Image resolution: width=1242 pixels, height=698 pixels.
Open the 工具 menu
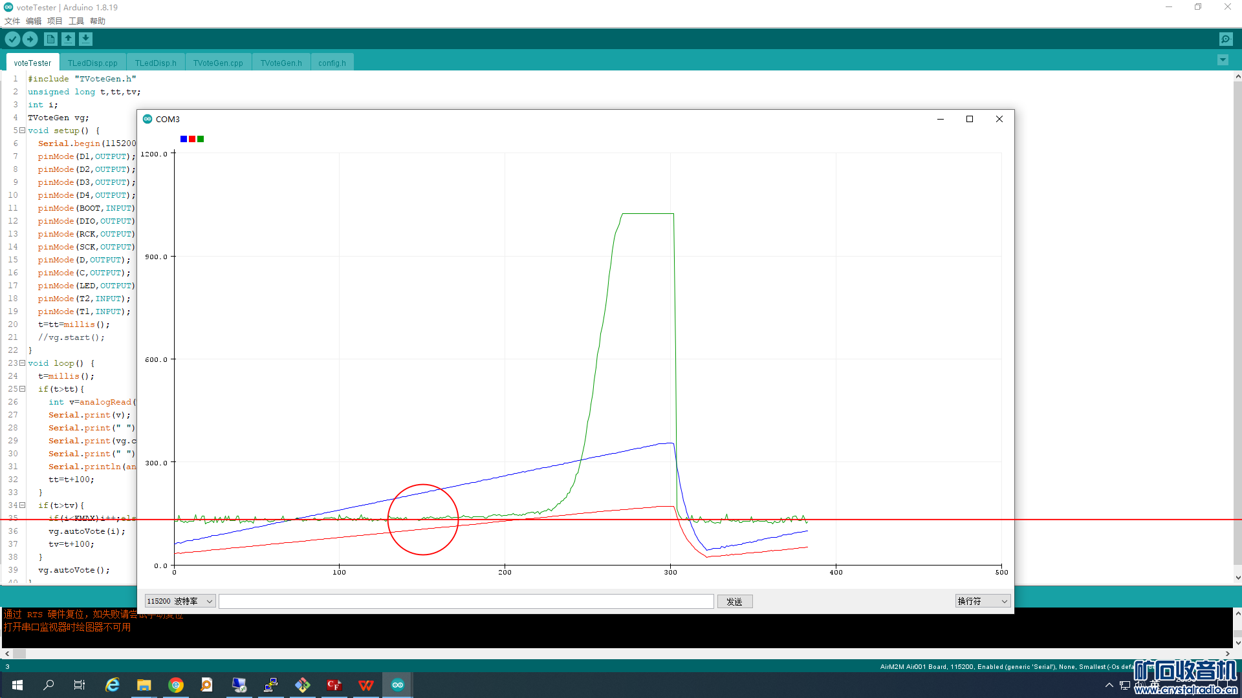(x=76, y=21)
